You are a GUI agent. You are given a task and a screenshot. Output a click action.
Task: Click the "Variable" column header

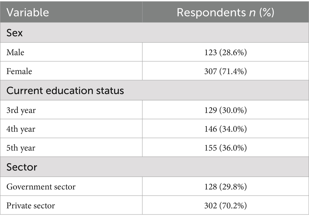click(28, 12)
